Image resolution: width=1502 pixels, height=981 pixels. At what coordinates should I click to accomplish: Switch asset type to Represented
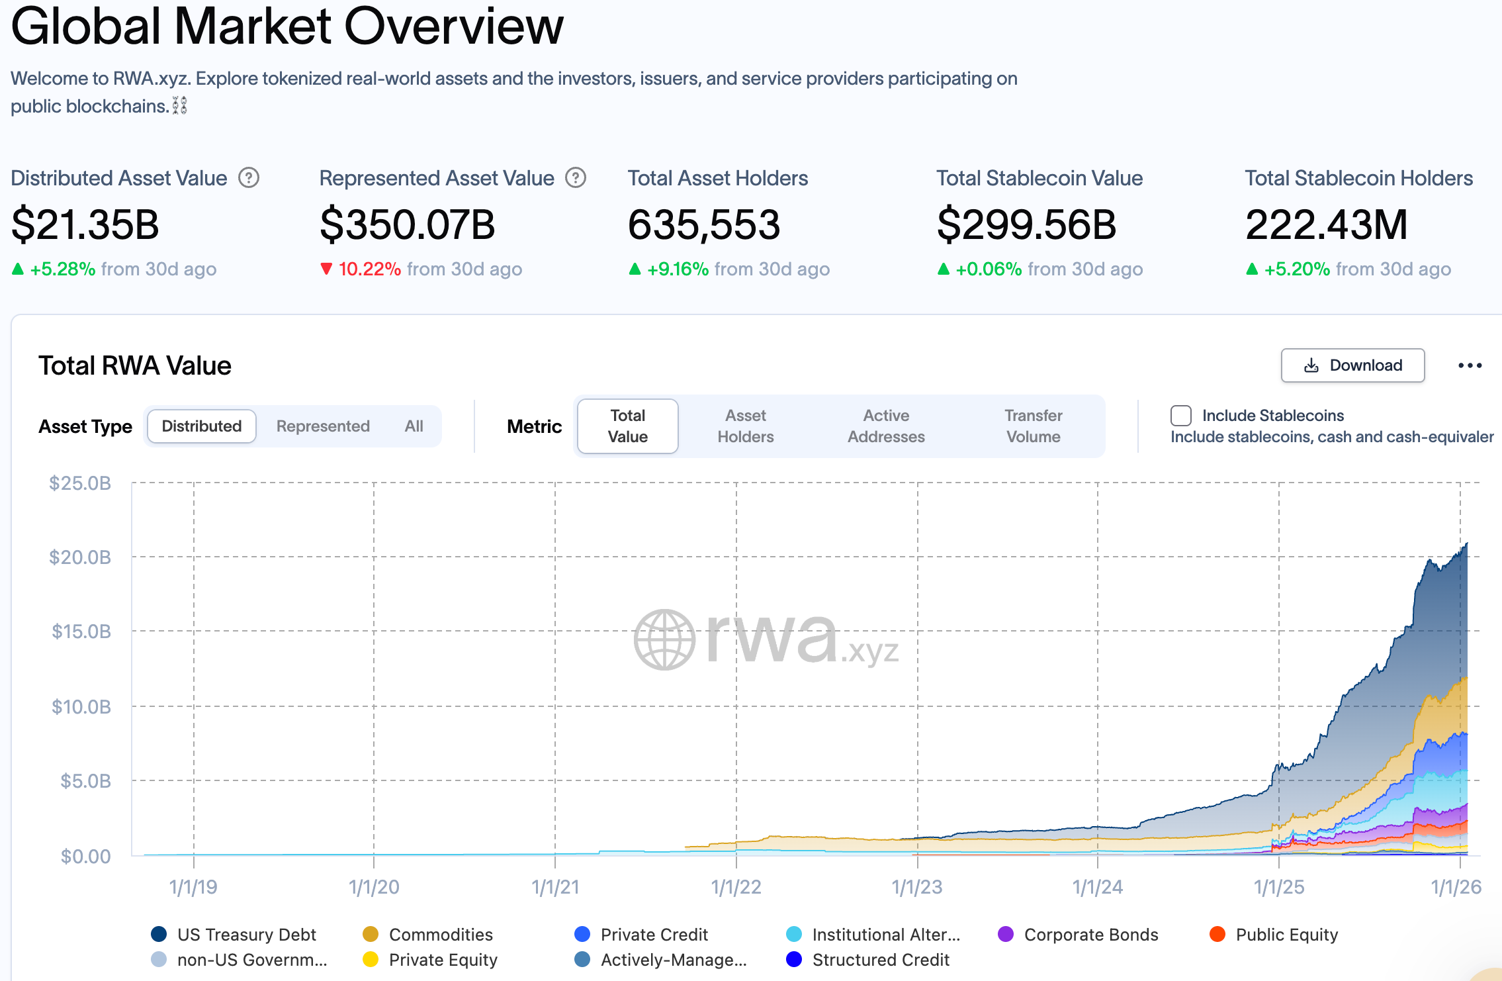point(323,426)
